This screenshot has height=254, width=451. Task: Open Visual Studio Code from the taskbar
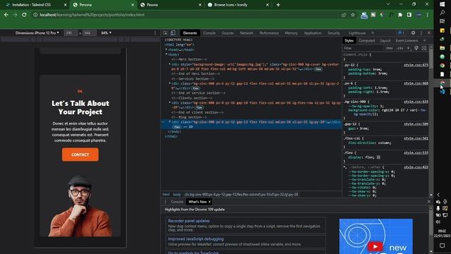click(x=442, y=92)
